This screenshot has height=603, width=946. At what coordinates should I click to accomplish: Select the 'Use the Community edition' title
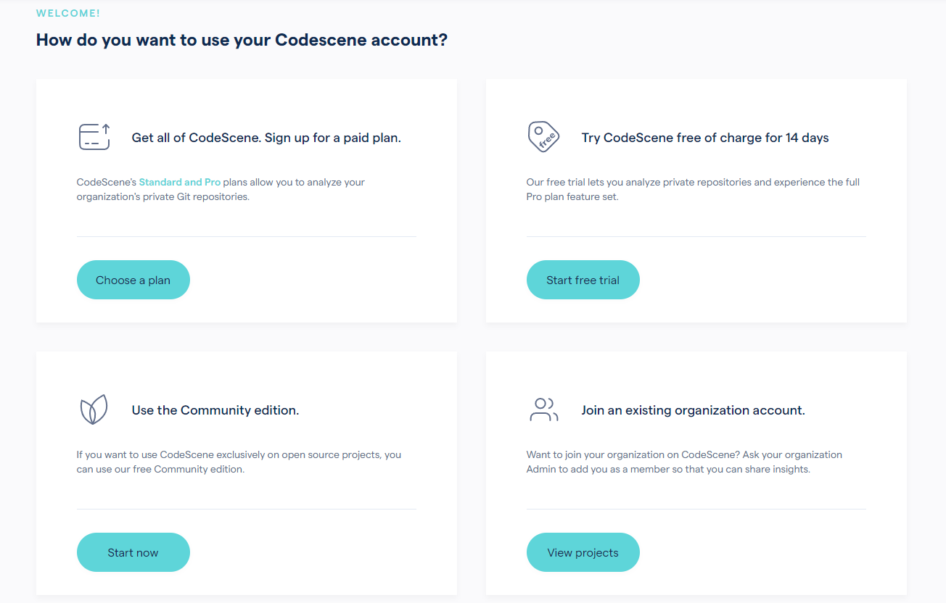coord(215,410)
